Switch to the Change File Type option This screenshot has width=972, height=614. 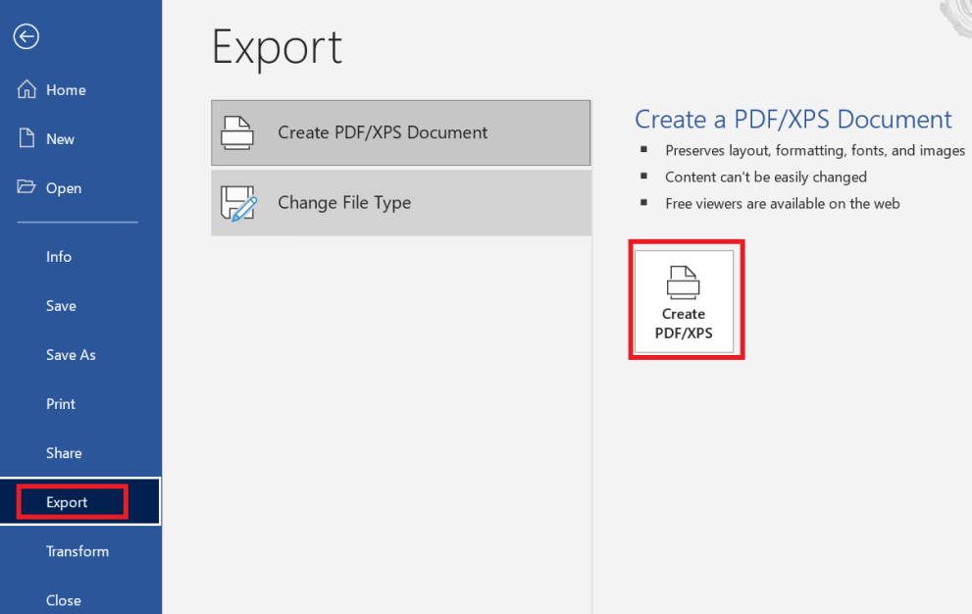pyautogui.click(x=344, y=203)
